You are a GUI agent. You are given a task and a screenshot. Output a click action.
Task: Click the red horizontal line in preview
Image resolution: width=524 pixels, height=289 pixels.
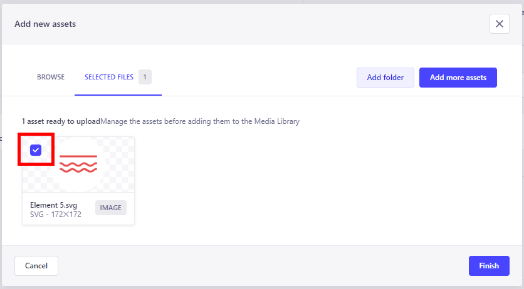78,156
